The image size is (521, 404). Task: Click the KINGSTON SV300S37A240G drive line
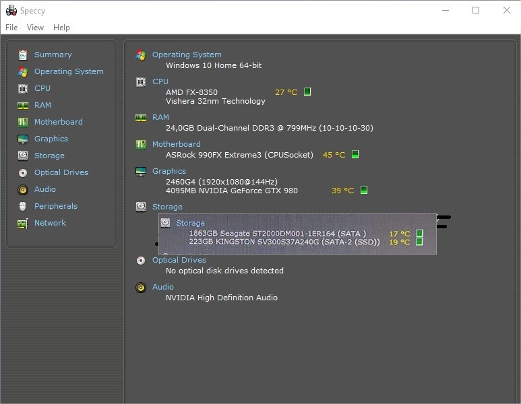284,242
